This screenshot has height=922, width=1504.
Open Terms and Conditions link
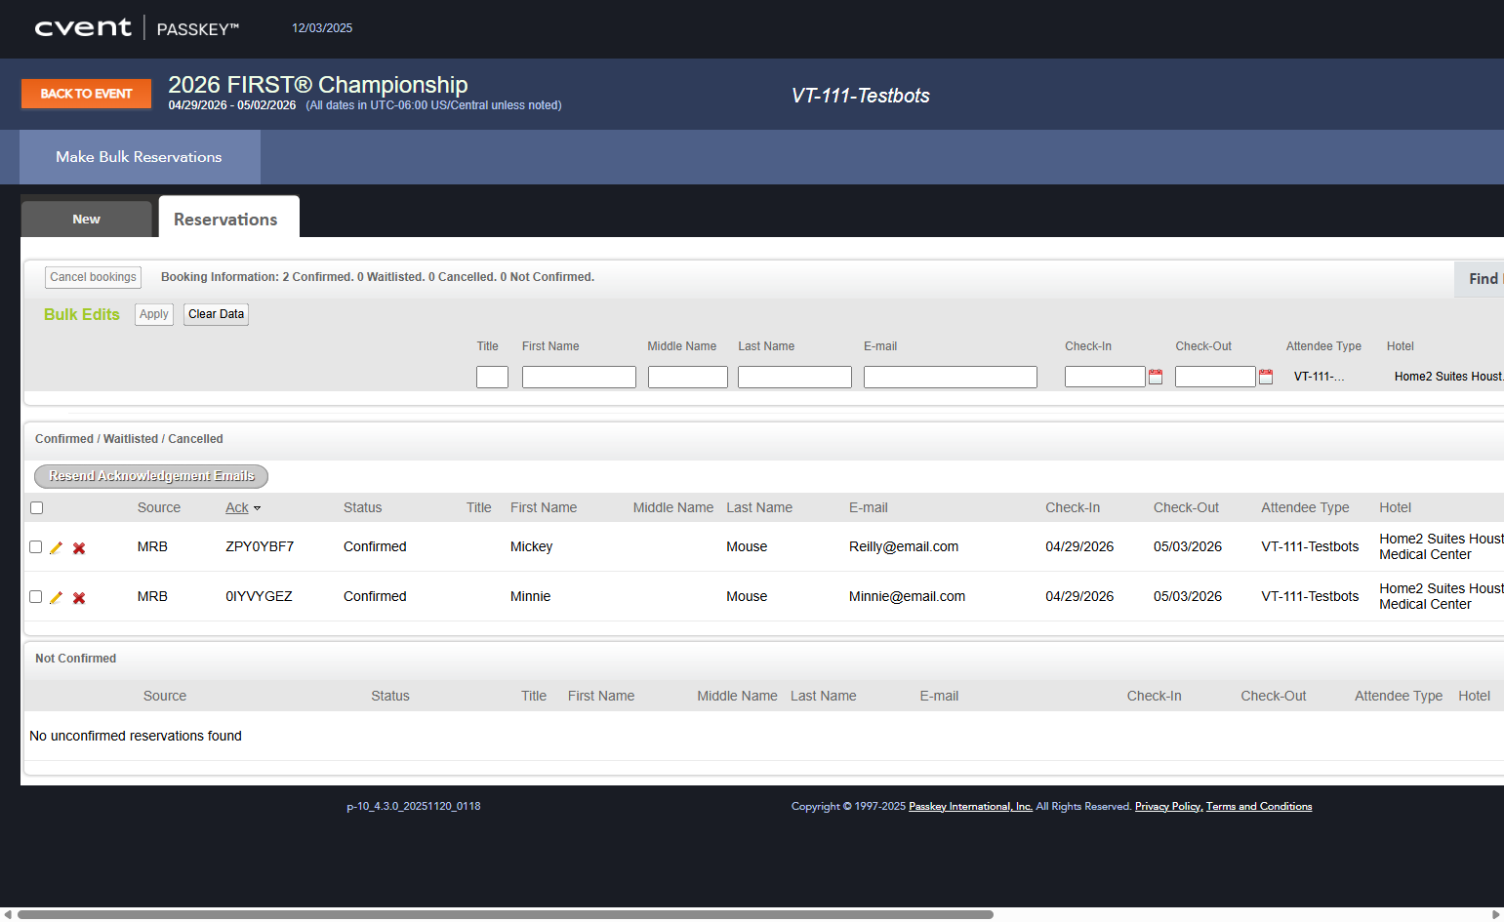1259,807
